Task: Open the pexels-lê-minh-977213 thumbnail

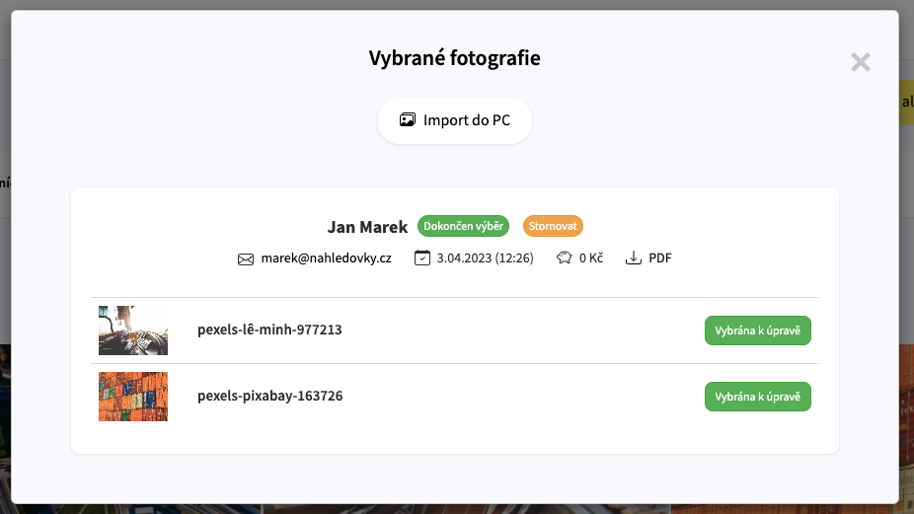Action: click(x=133, y=330)
